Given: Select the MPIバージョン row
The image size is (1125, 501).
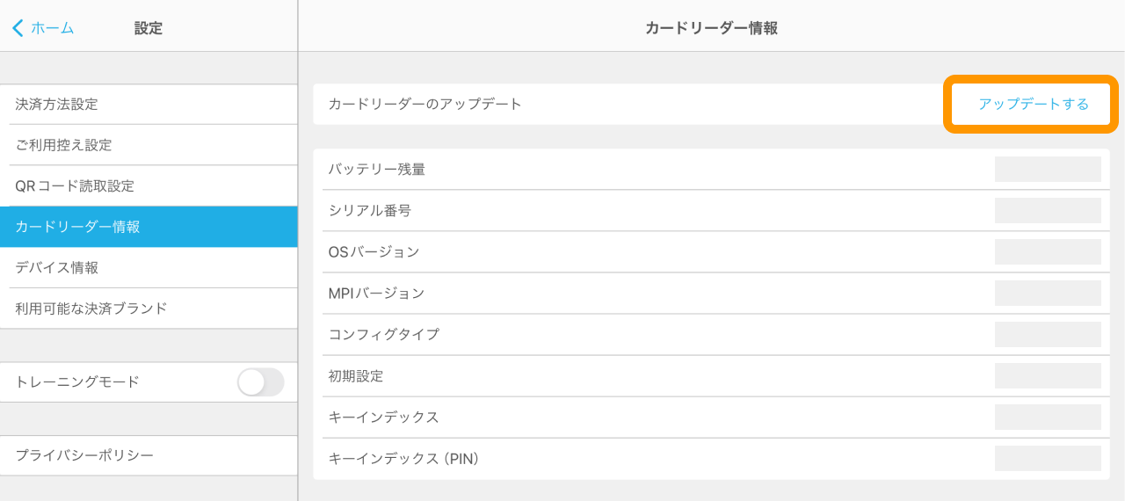Looking at the screenshot, I should 650,294.
